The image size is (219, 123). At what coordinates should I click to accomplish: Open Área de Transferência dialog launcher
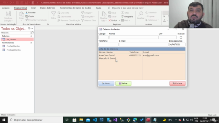(48, 24)
